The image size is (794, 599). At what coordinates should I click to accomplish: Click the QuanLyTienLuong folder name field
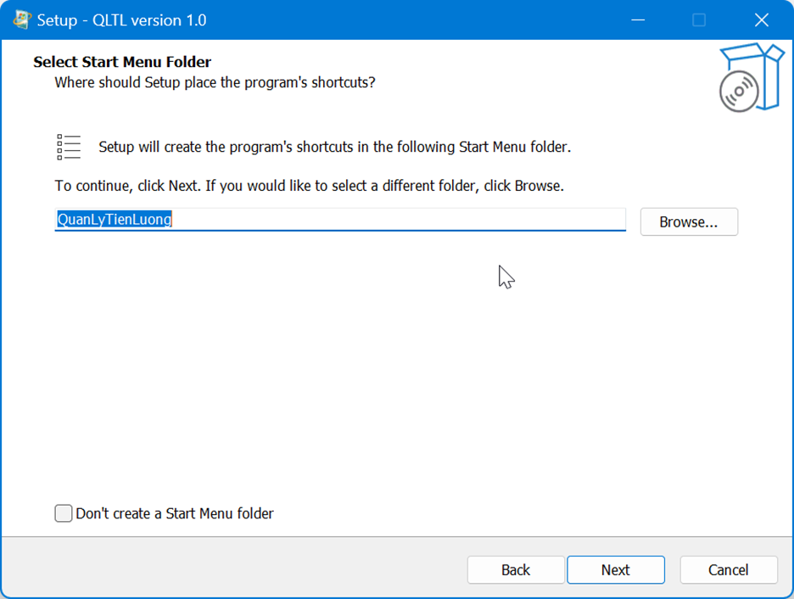tap(399, 220)
